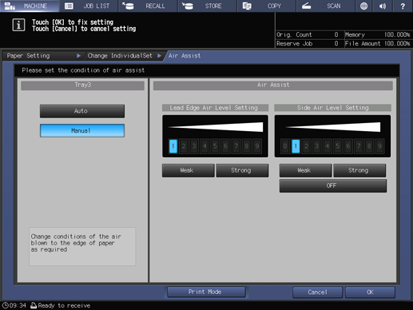Viewport: 413px width, 310px height.
Task: Set Lead Edge air level to 5
Action: pyautogui.click(x=215, y=146)
